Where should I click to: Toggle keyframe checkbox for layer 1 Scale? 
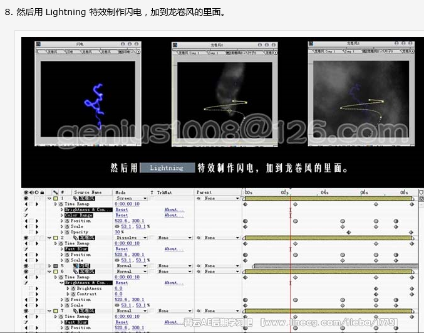(31, 226)
